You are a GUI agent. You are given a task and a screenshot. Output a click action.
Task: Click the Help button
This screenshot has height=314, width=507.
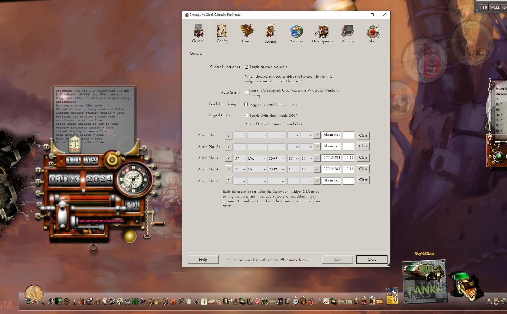(x=203, y=259)
